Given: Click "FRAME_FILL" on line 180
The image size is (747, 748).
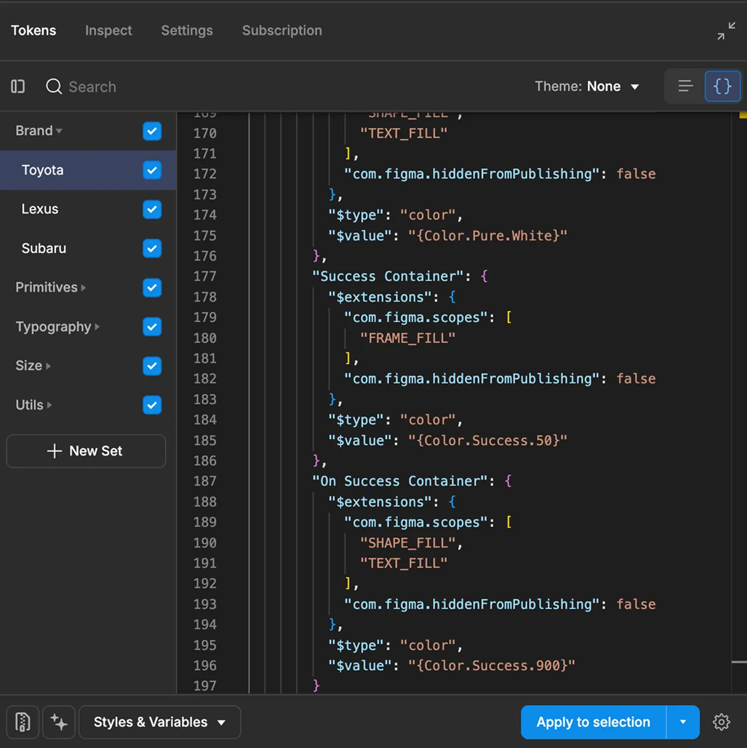Looking at the screenshot, I should (408, 338).
